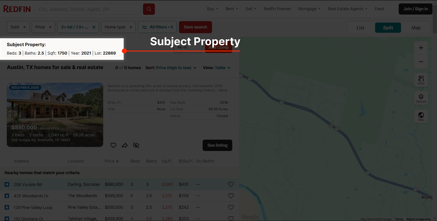Sort table by On Redfin column
The image size is (437, 221).
[x=205, y=161]
